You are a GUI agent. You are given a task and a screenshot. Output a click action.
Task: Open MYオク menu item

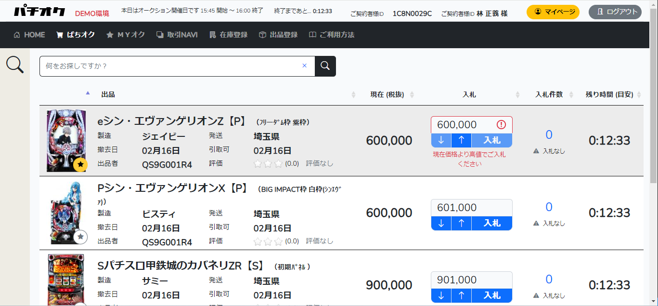(x=126, y=35)
